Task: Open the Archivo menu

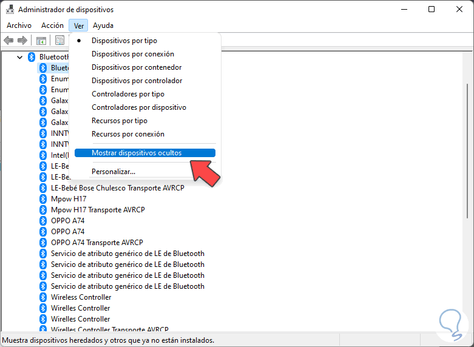Action: [x=19, y=25]
